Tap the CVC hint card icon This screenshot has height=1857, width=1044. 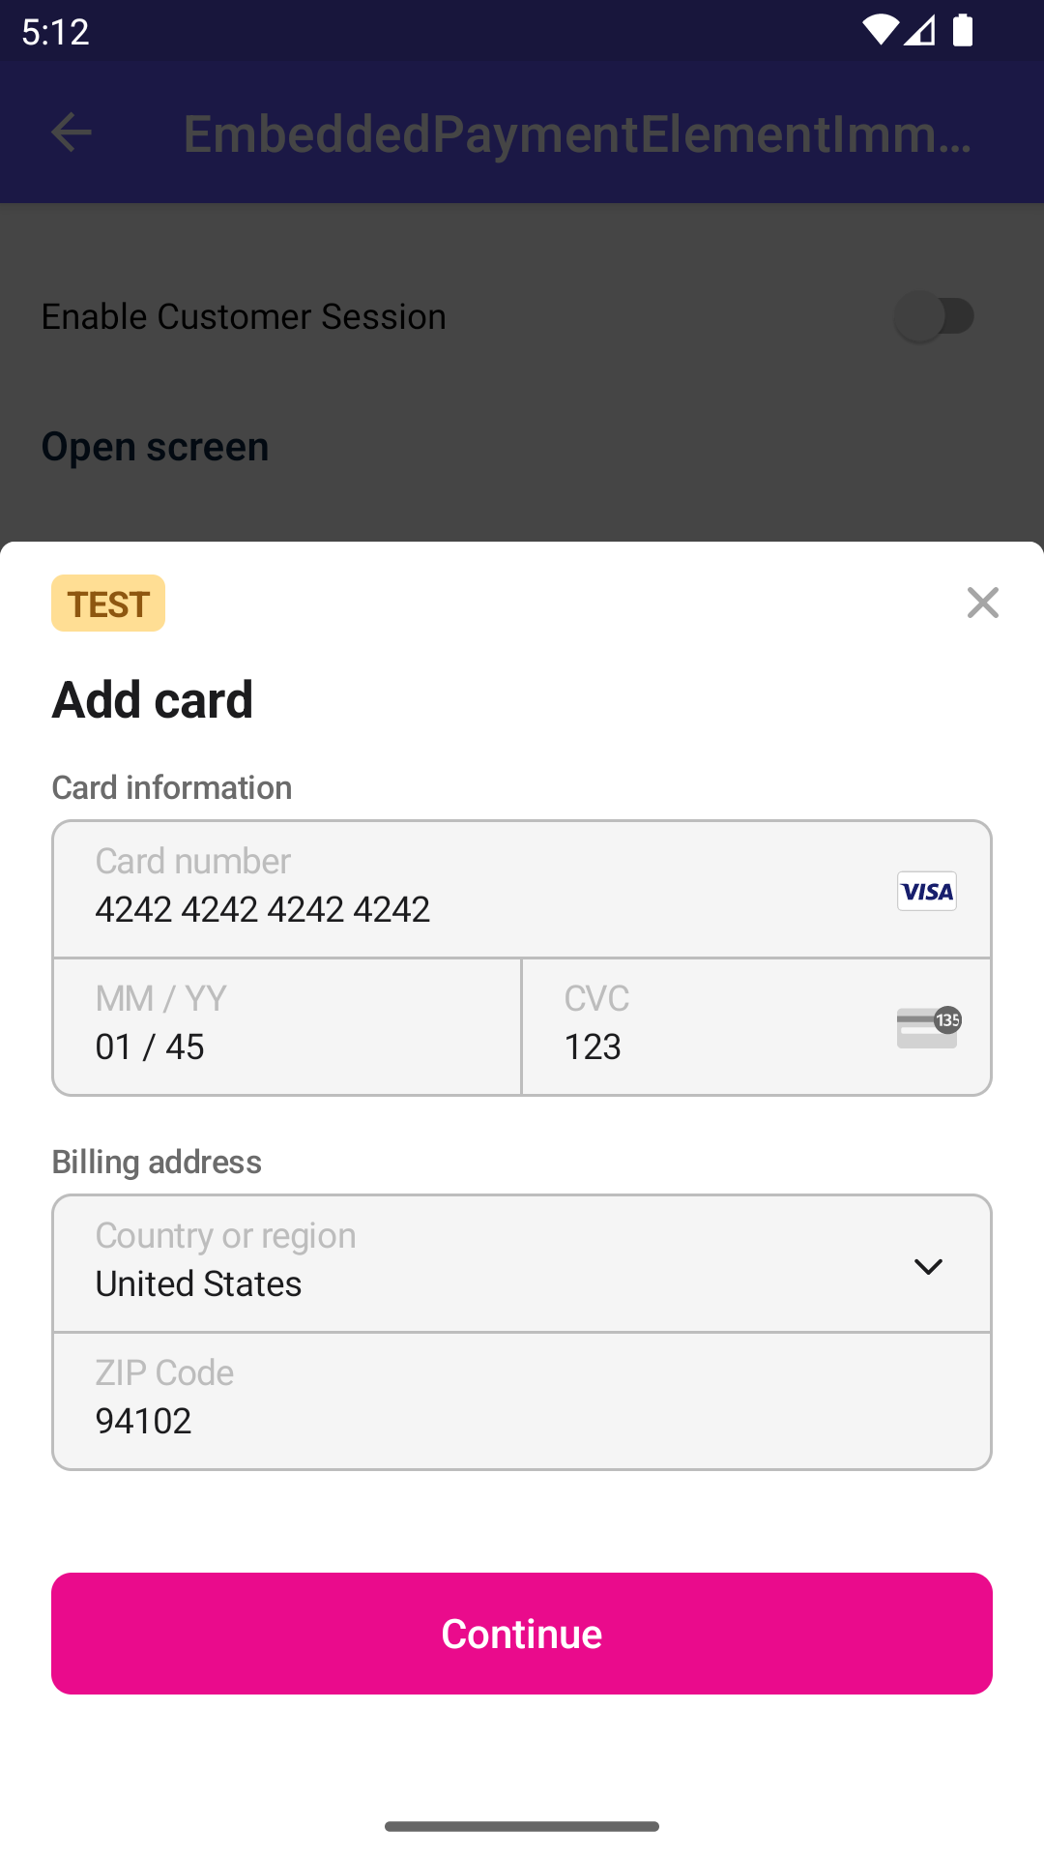point(928,1027)
